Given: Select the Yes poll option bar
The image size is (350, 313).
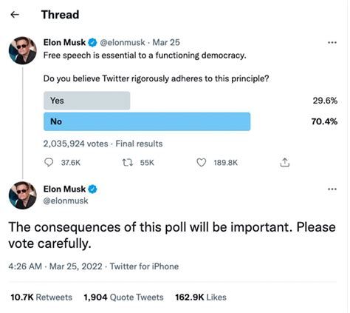Looking at the screenshot, I should click(x=87, y=101).
